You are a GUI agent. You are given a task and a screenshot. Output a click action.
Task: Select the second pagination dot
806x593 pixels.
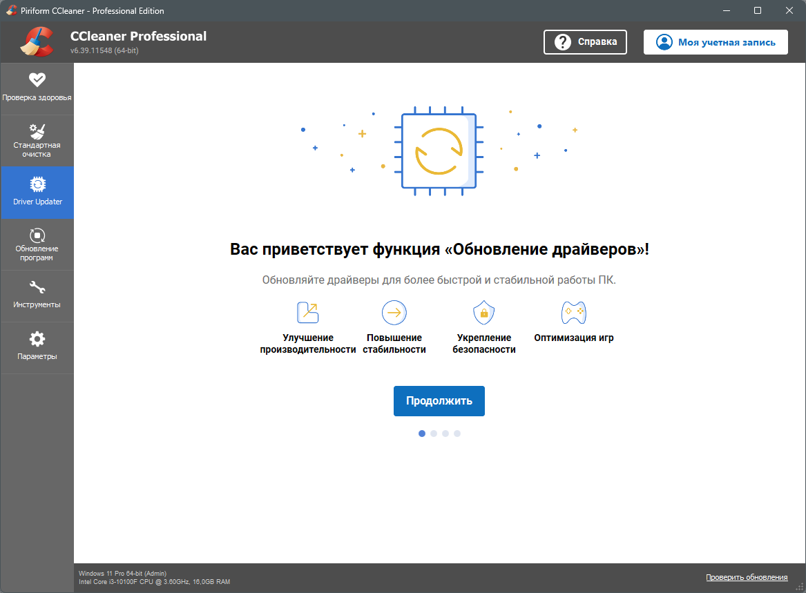point(434,434)
